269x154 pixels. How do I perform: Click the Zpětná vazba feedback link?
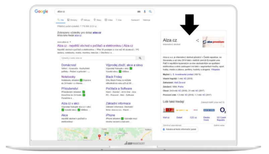pyautogui.click(x=219, y=125)
